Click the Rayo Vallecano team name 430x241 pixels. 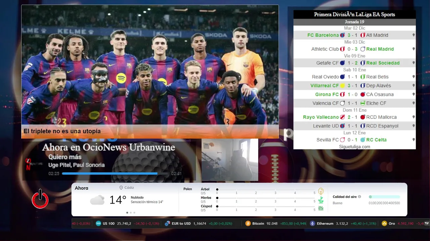pos(321,117)
